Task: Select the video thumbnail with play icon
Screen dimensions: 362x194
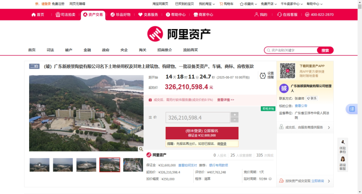Action: point(40,165)
